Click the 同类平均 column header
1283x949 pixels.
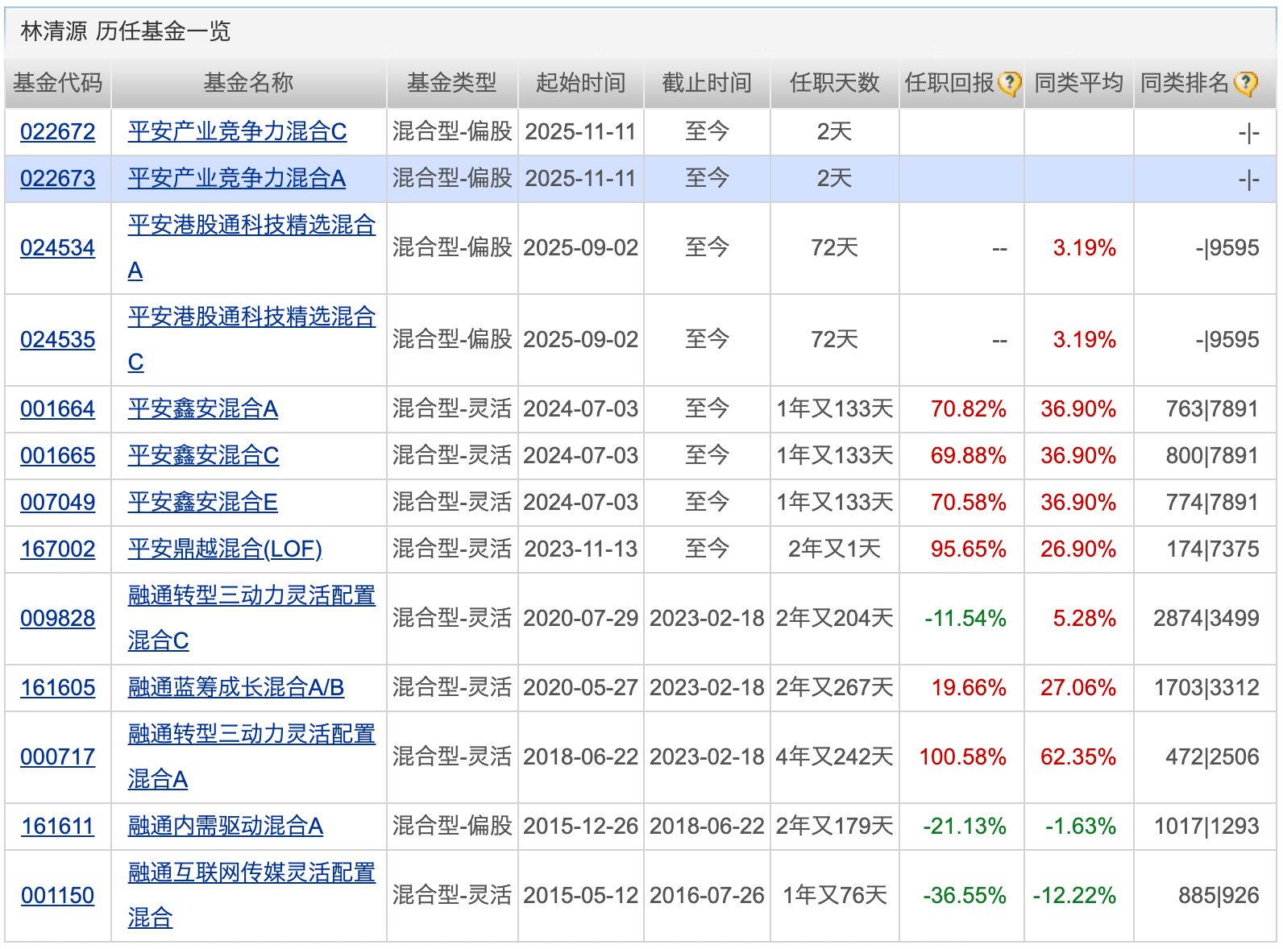pyautogui.click(x=1078, y=83)
